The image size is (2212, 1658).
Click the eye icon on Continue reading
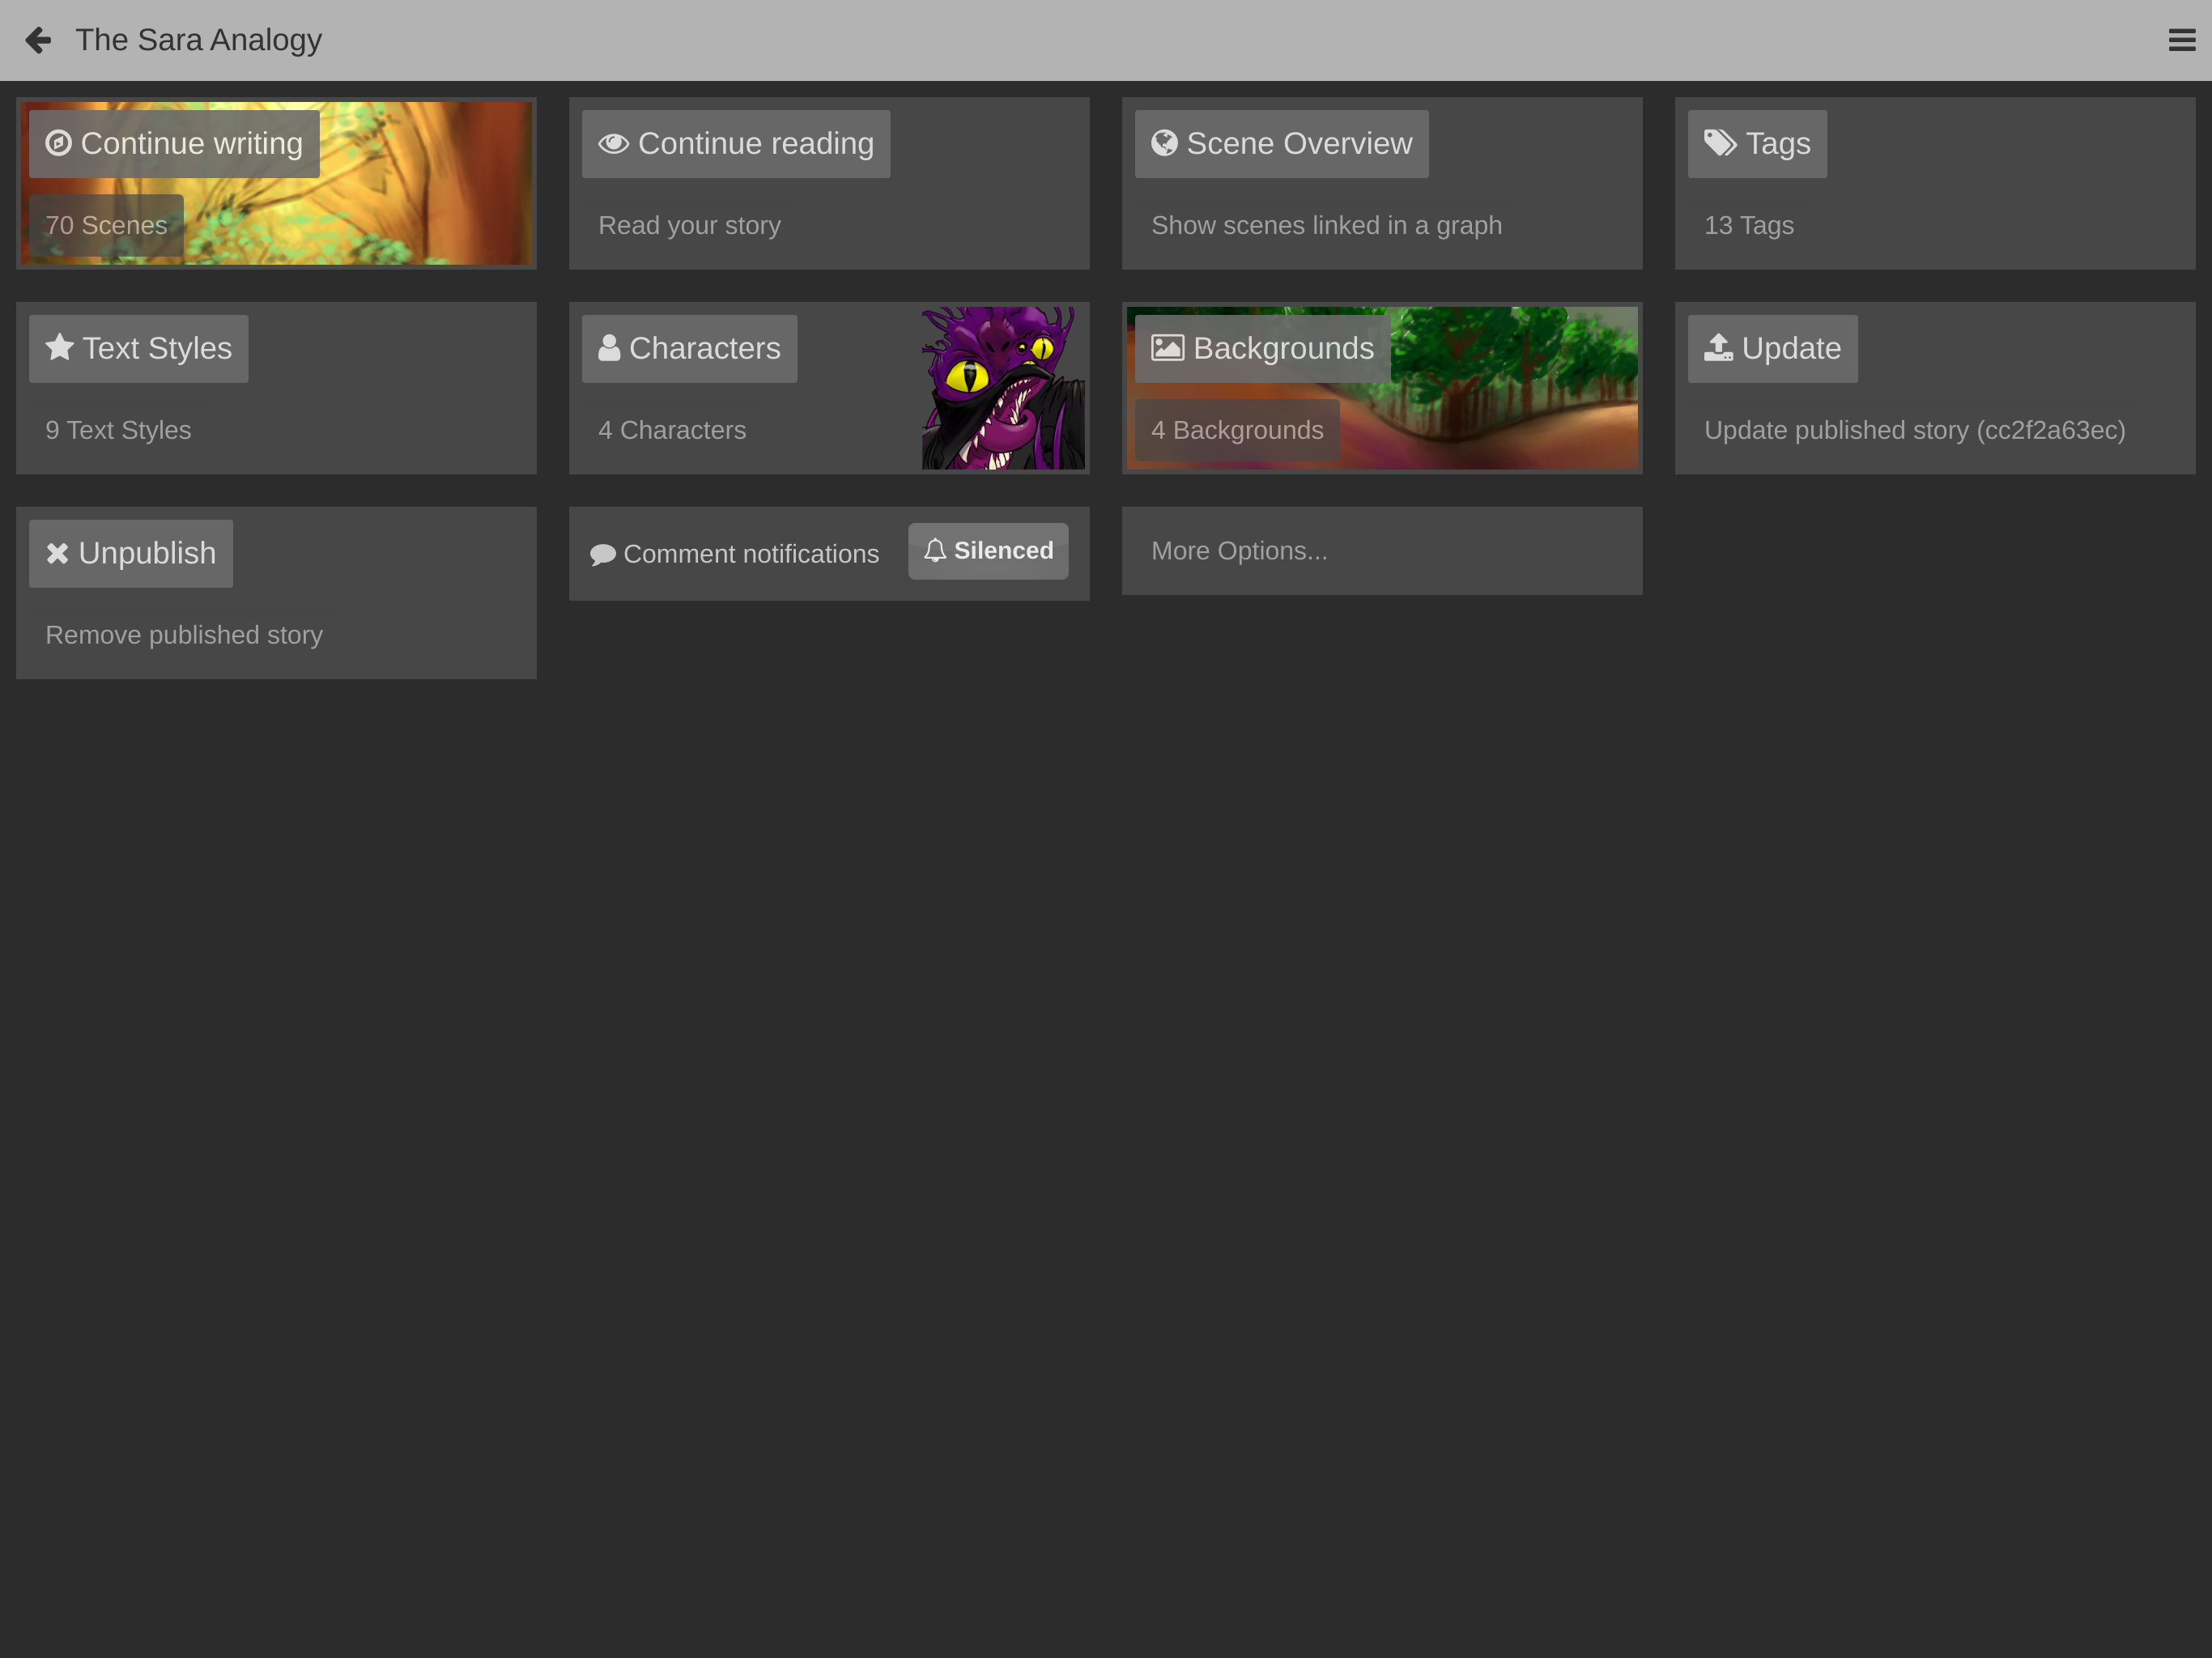tap(613, 143)
